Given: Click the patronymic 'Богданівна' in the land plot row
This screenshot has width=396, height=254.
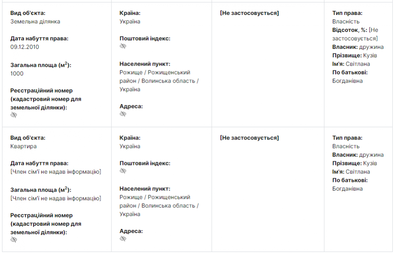Looking at the screenshot, I should tap(348, 81).
